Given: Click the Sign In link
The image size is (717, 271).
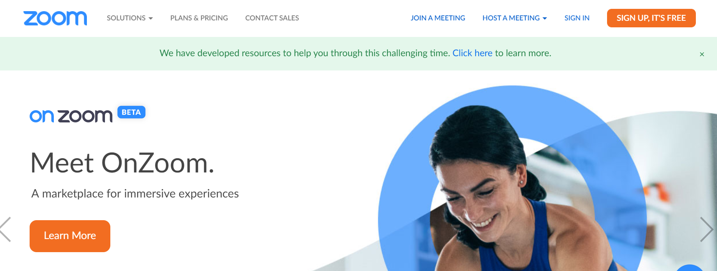Looking at the screenshot, I should [x=577, y=18].
